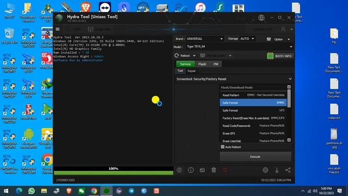The height and width of the screenshot is (196, 348).
Task: Open the TeamViewer desktop icon
Action: 105,7
